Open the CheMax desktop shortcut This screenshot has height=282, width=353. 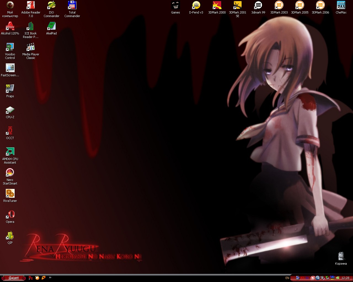point(341,7)
